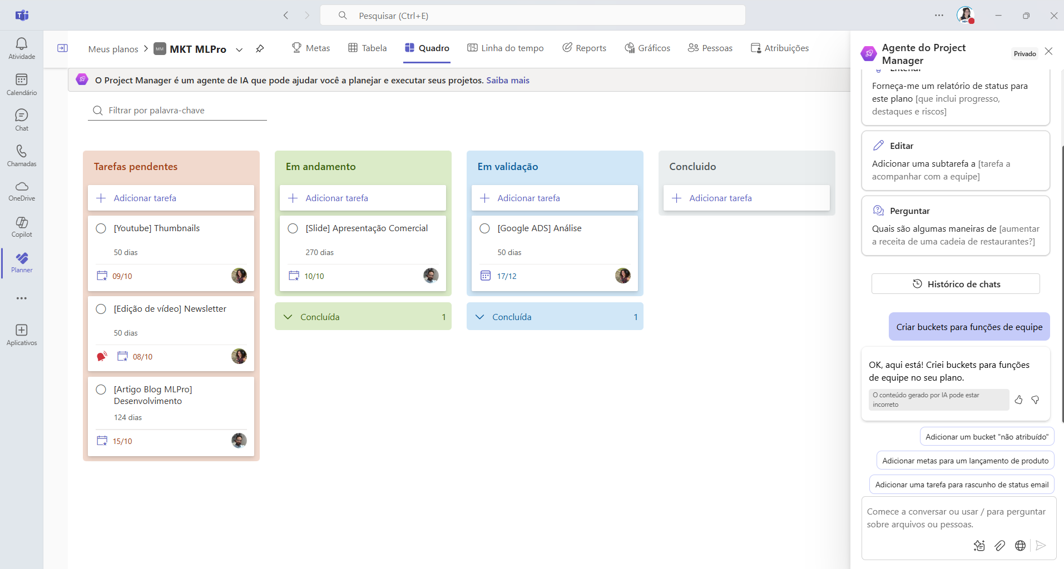
Task: Click the Privado label badge
Action: pos(1025,54)
